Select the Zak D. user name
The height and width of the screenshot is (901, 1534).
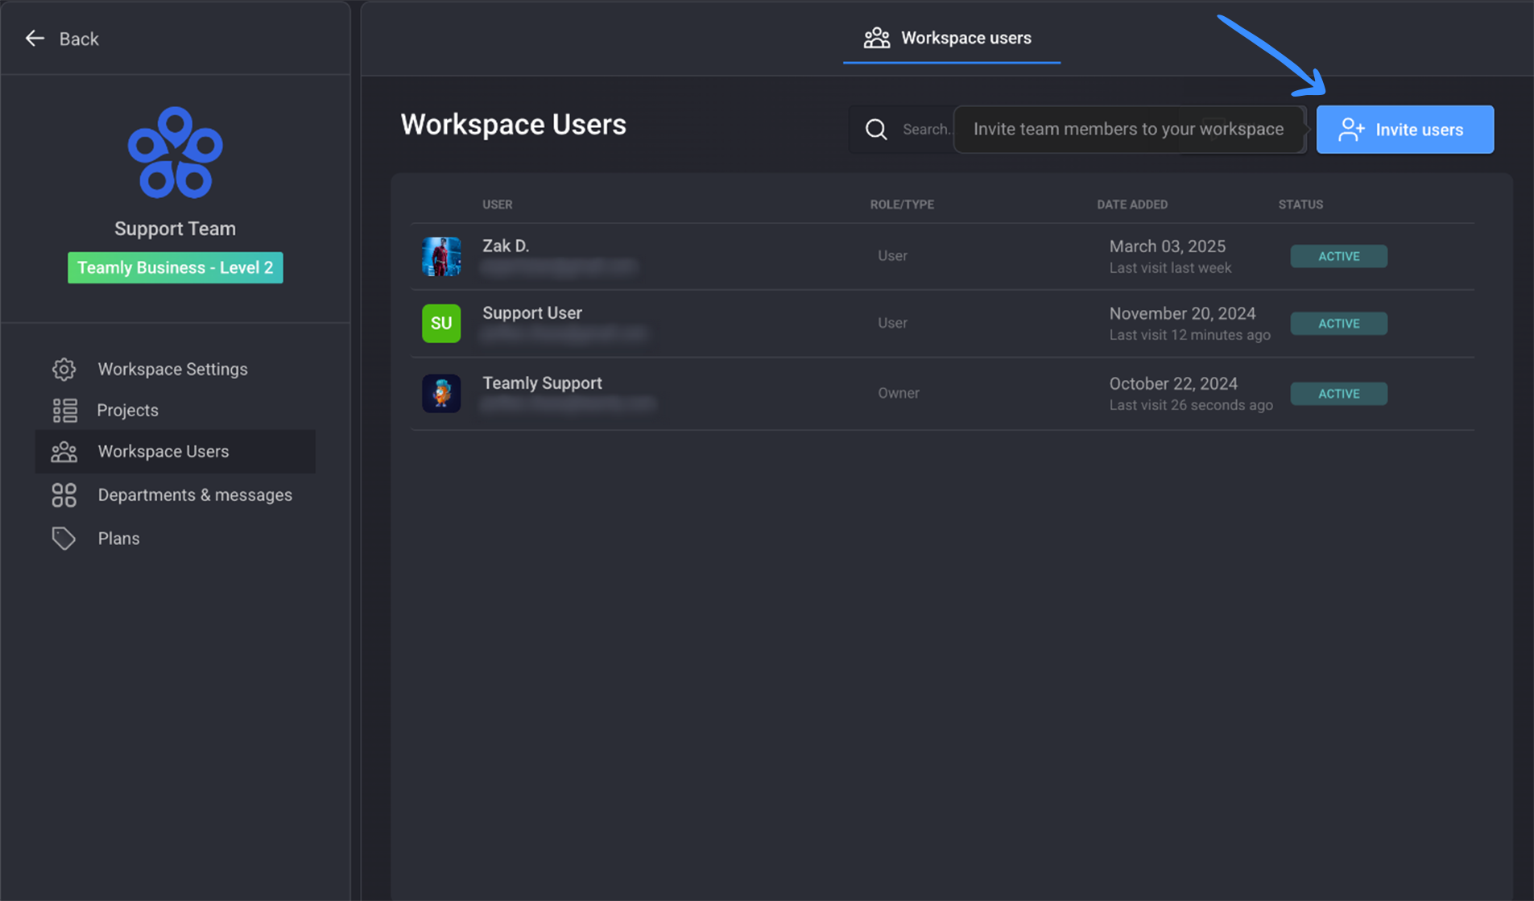tap(506, 246)
